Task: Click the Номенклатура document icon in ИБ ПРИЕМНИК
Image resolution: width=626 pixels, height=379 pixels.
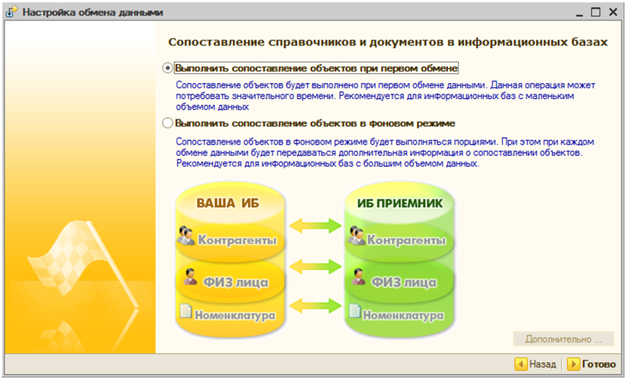Action: pyautogui.click(x=354, y=312)
